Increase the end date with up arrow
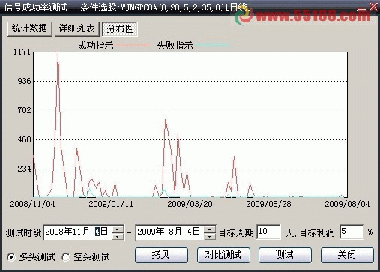 pyautogui.click(x=210, y=229)
